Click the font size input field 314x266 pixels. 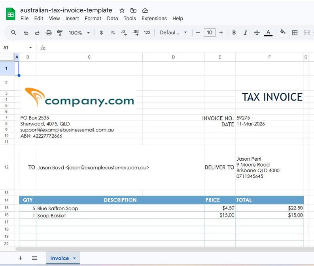[x=210, y=32]
